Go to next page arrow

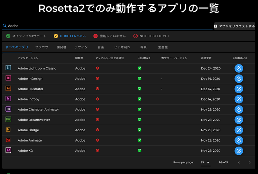249,162
